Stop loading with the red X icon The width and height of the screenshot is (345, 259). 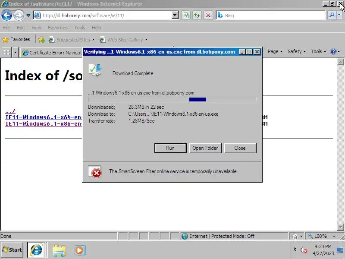[208, 16]
